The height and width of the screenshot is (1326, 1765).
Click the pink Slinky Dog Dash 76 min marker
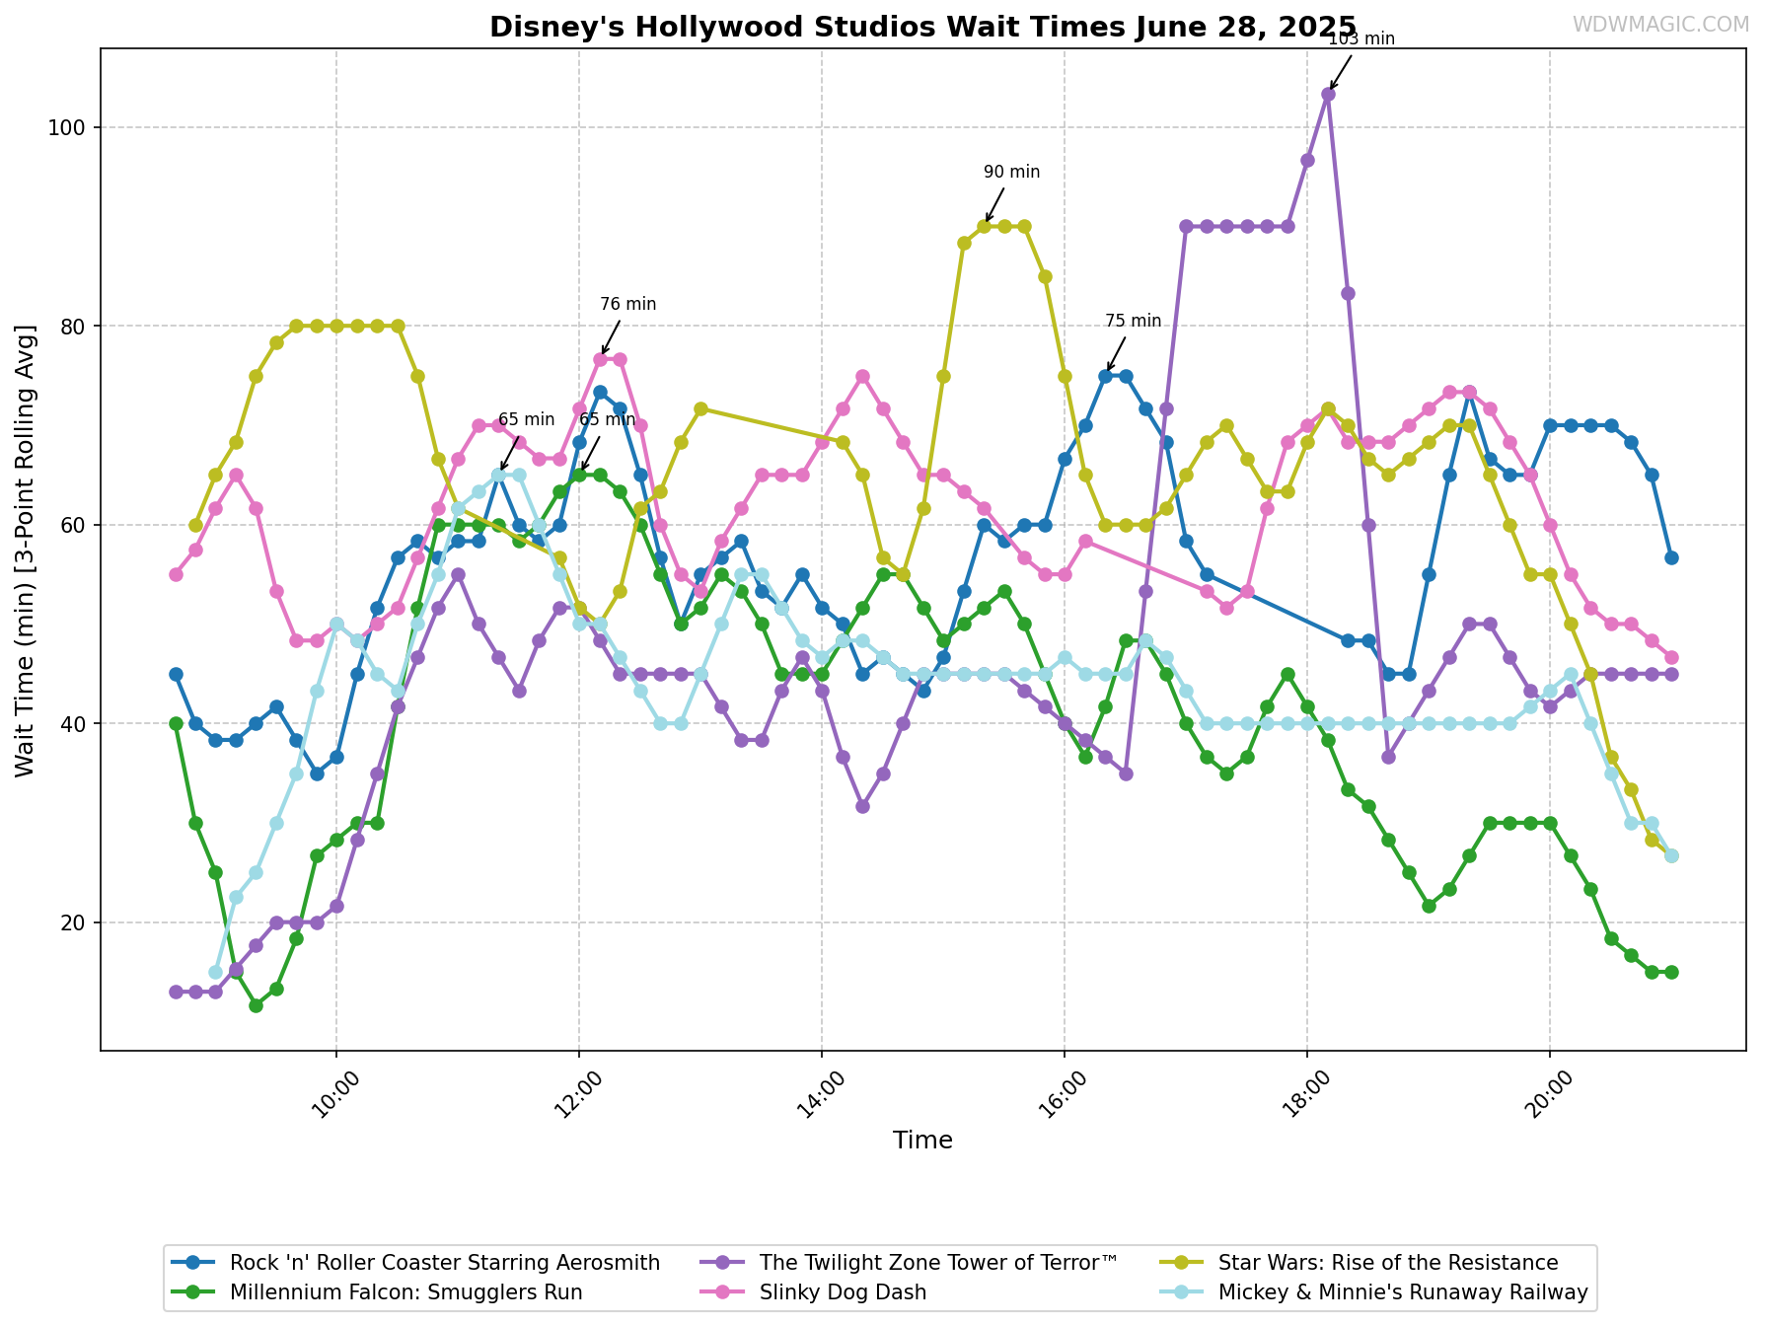[x=600, y=359]
